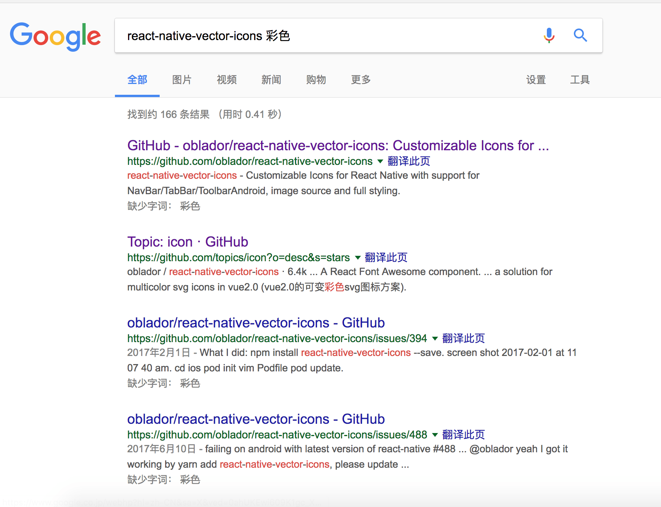
Task: Click 翻译此页 for issues/394 result
Action: pyautogui.click(x=464, y=338)
